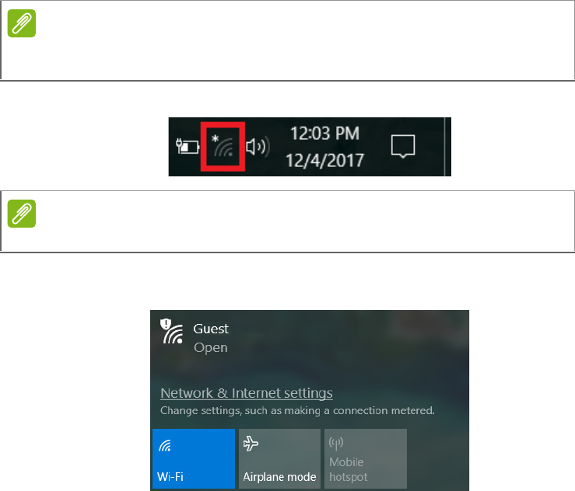The width and height of the screenshot is (575, 491).
Task: Click the speaker volume icon
Action: [x=258, y=147]
